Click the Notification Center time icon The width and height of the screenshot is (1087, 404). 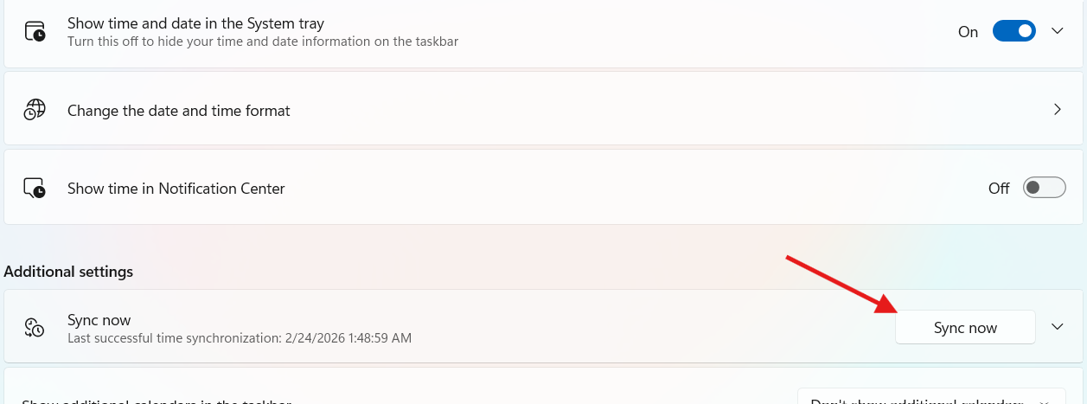[x=35, y=189]
